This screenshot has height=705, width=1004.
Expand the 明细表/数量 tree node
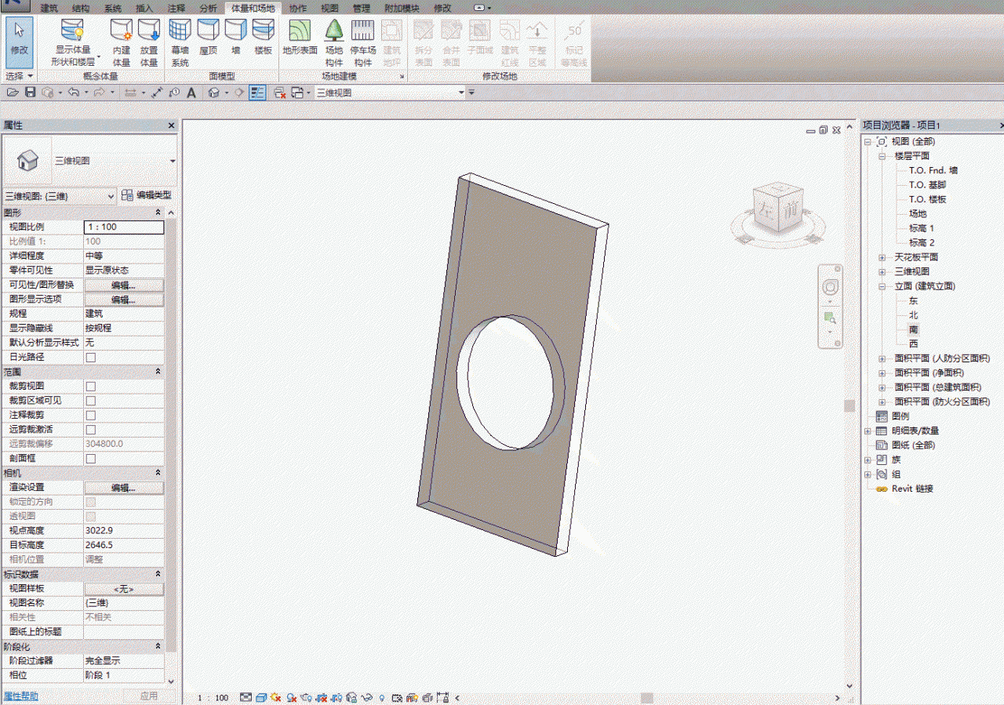click(868, 431)
